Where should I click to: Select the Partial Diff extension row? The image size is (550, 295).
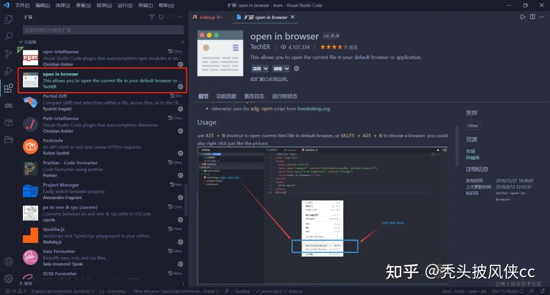(102, 102)
